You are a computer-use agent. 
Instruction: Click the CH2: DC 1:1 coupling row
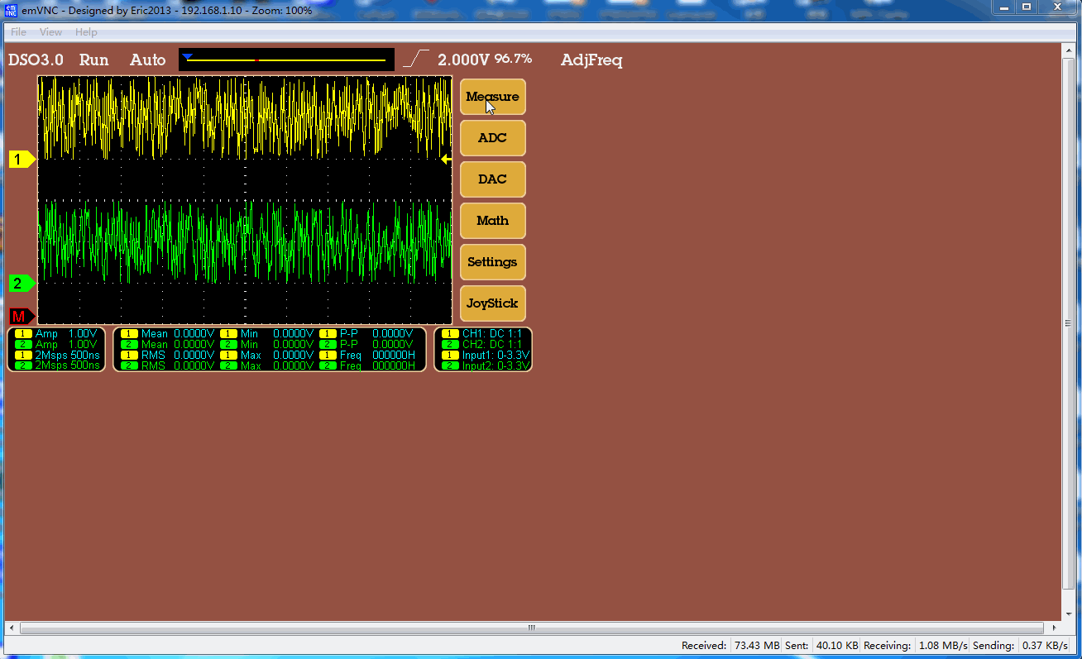pyautogui.click(x=482, y=344)
